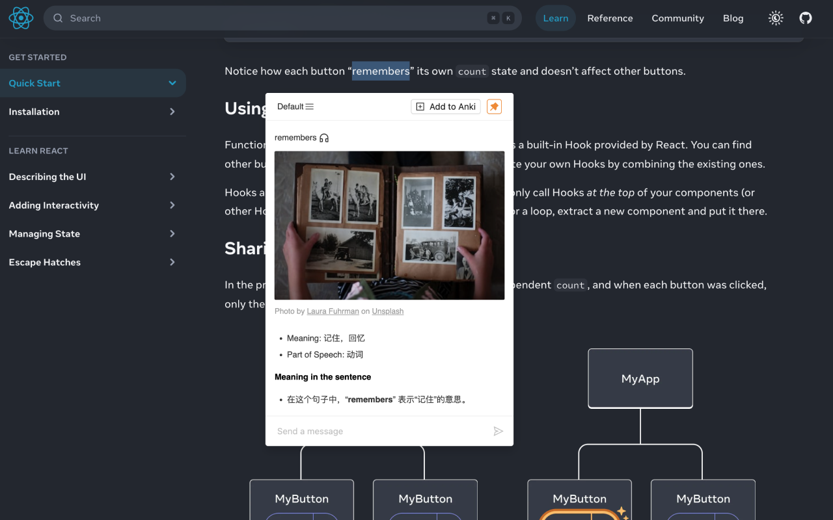Viewport: 833px width, 520px height.
Task: Collapse the Quick Start section chevron
Action: pyautogui.click(x=172, y=83)
